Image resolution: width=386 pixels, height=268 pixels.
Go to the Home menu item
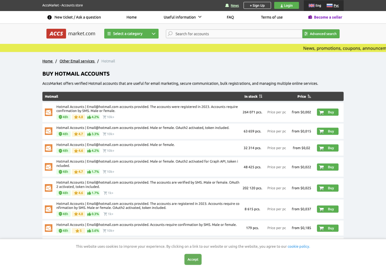(x=131, y=17)
